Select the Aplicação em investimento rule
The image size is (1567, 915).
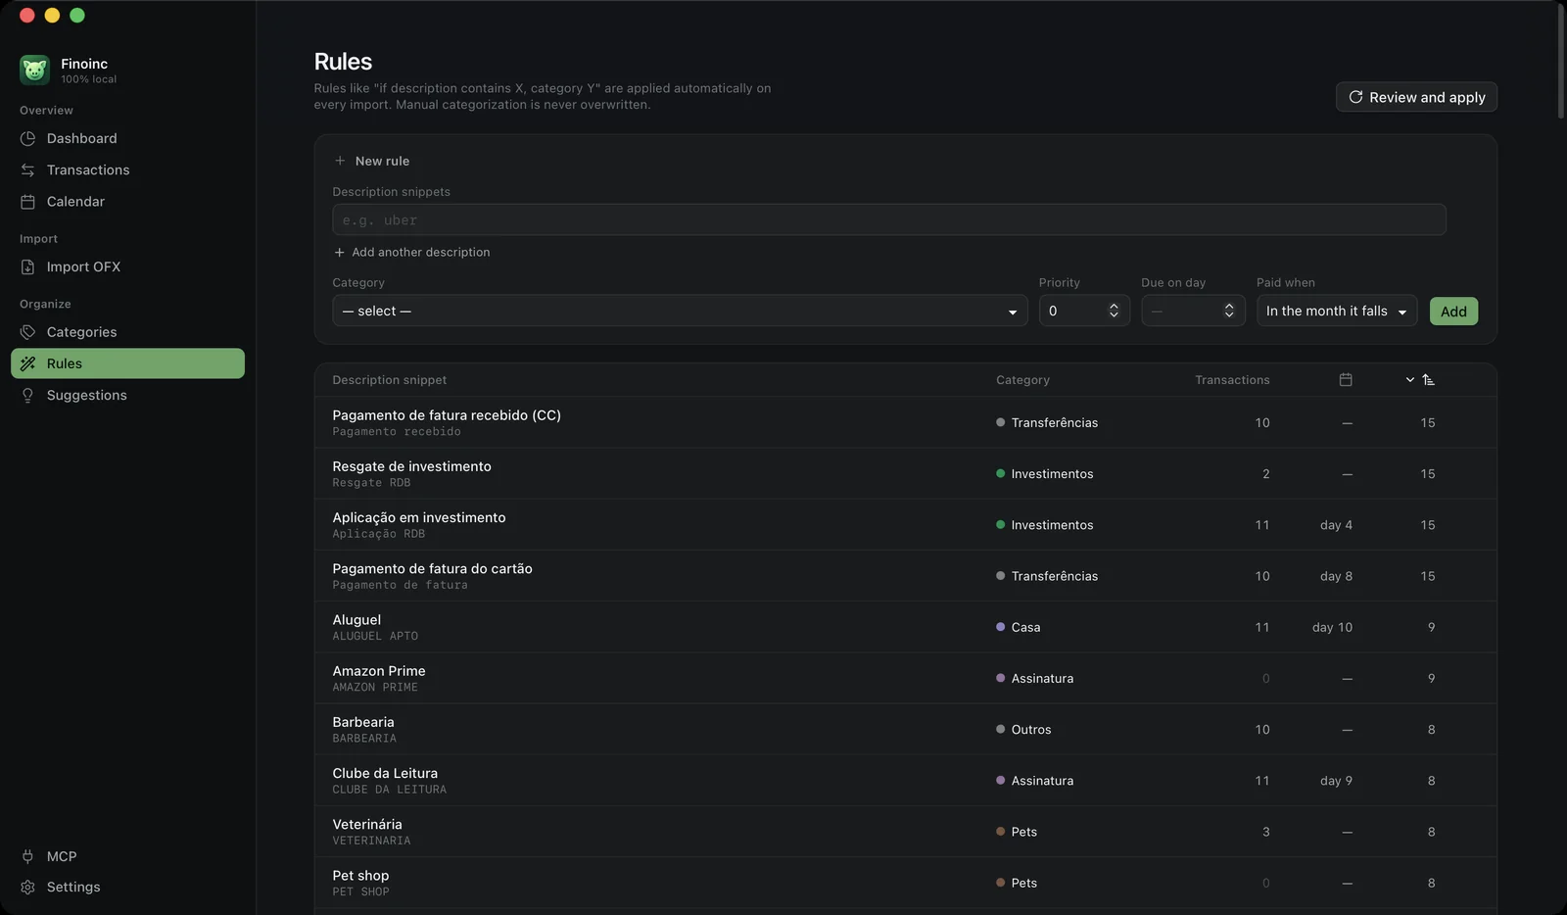tap(905, 525)
